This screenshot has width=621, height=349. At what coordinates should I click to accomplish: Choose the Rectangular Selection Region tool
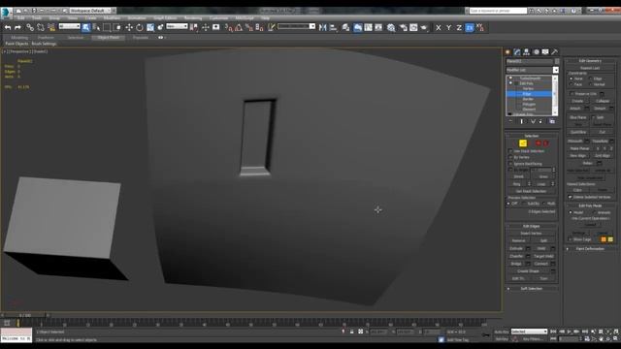point(107,27)
